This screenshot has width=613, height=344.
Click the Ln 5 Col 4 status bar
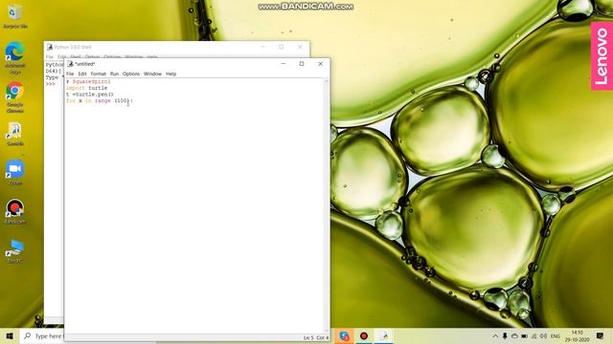pyautogui.click(x=316, y=337)
